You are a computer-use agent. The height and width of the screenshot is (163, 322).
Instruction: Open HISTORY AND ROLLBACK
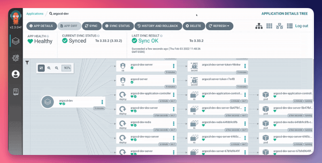coord(158,26)
